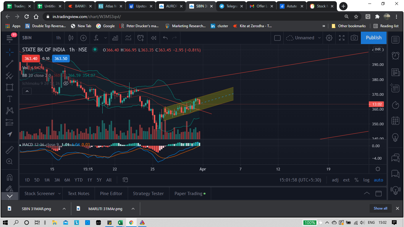This screenshot has height=227, width=404.
Task: Toggle percent scale option
Action: pyautogui.click(x=356, y=180)
